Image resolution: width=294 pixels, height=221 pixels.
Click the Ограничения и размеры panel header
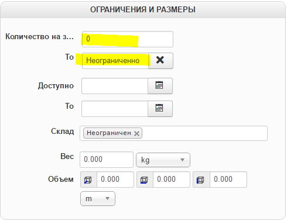pyautogui.click(x=143, y=9)
